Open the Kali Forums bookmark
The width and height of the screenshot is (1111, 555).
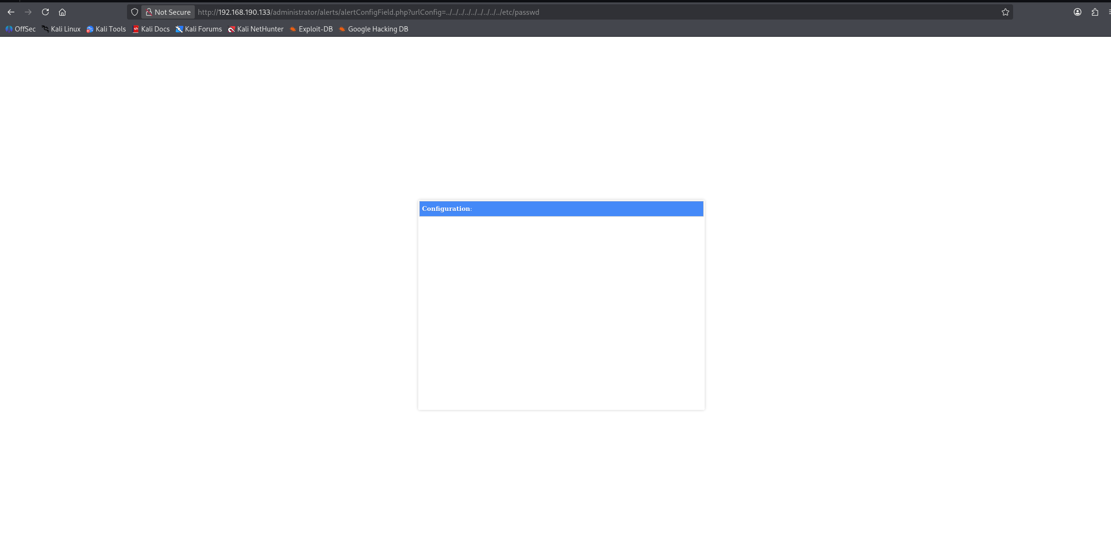pos(199,29)
